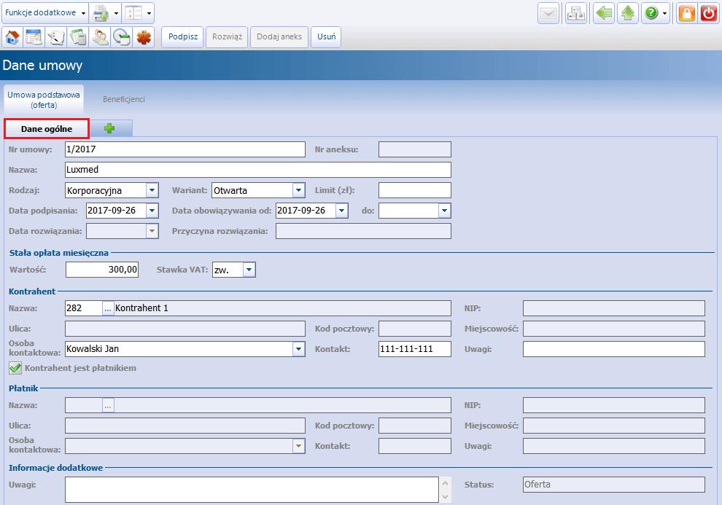
Task: Click the Rozwiąż button
Action: [227, 36]
